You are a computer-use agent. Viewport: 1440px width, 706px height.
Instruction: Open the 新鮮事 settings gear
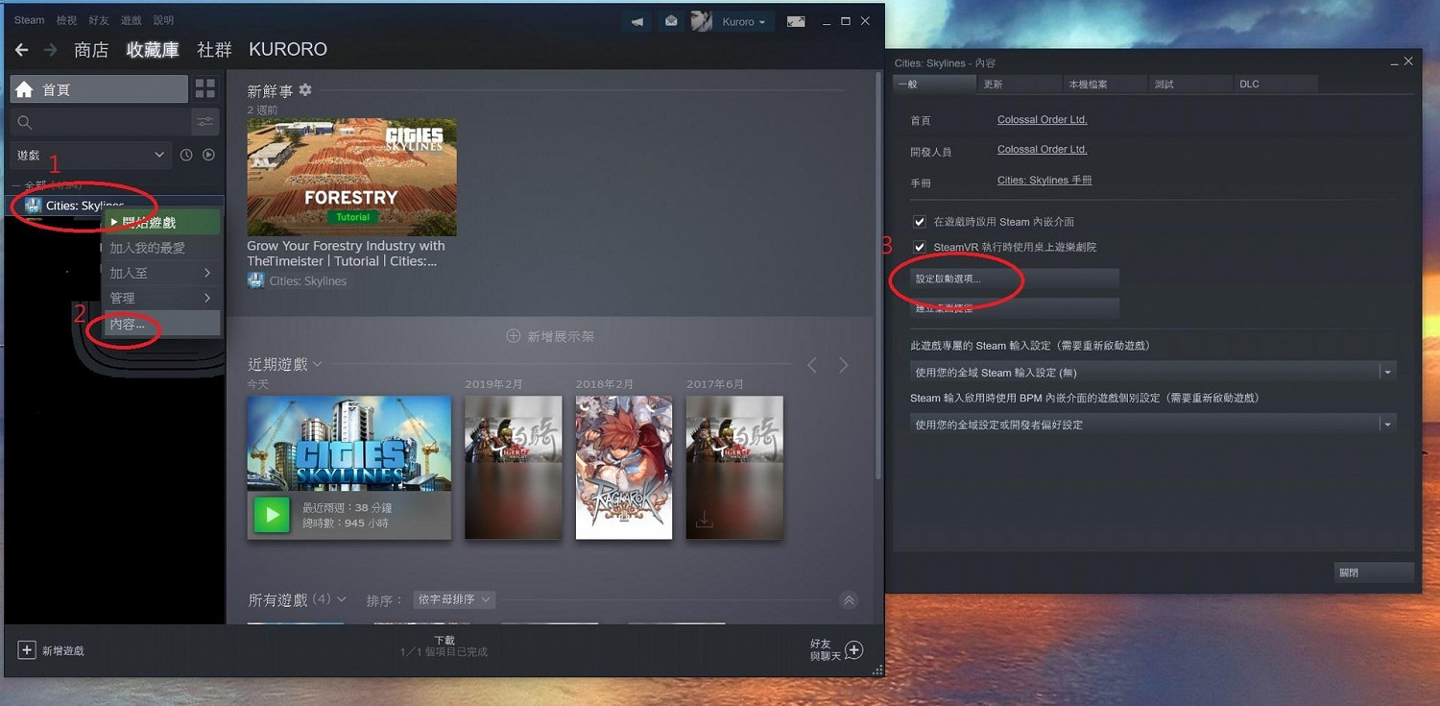pos(305,90)
